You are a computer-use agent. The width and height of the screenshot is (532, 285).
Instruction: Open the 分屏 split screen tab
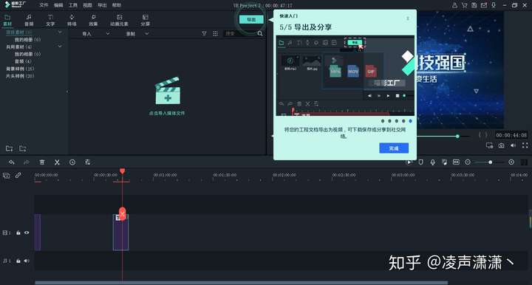(x=146, y=21)
